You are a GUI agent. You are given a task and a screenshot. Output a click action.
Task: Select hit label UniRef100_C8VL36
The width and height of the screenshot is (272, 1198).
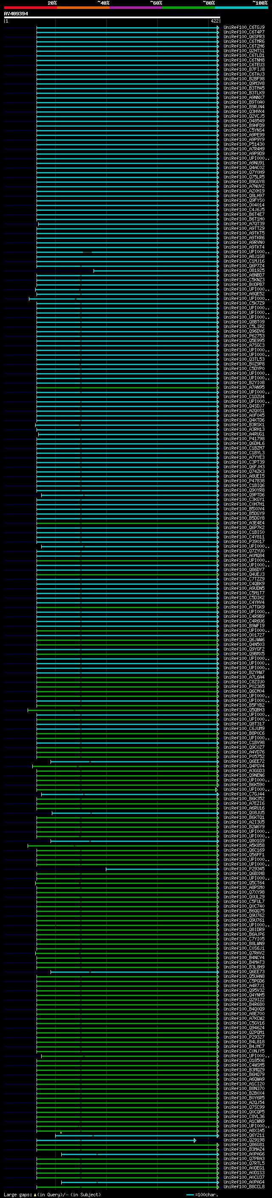(244, 1116)
